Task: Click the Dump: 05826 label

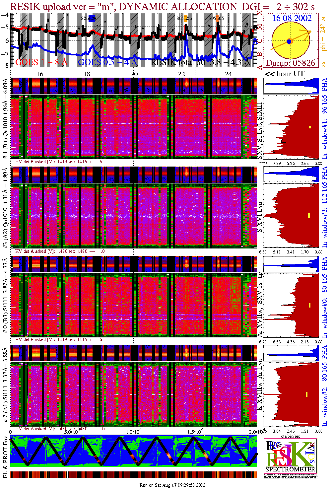Action: [x=291, y=63]
